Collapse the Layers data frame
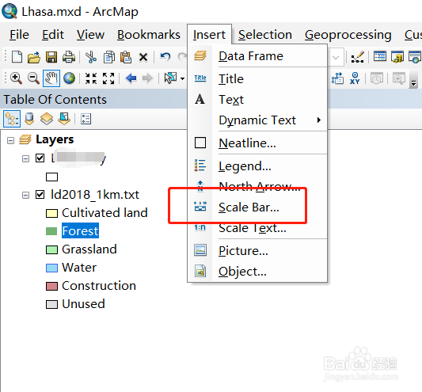The width and height of the screenshot is (422, 392). 10,140
